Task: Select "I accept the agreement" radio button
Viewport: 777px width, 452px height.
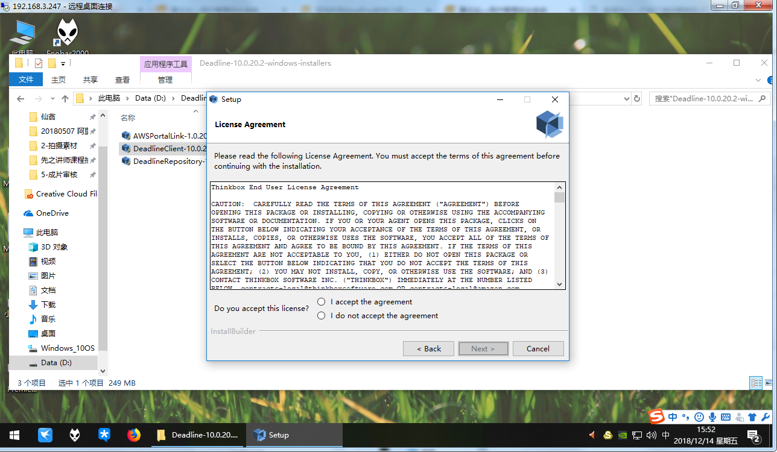Action: [x=322, y=301]
